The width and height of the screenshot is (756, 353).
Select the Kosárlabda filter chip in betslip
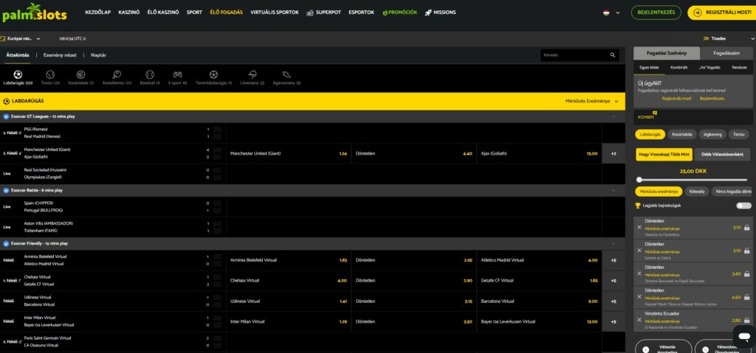(x=681, y=135)
